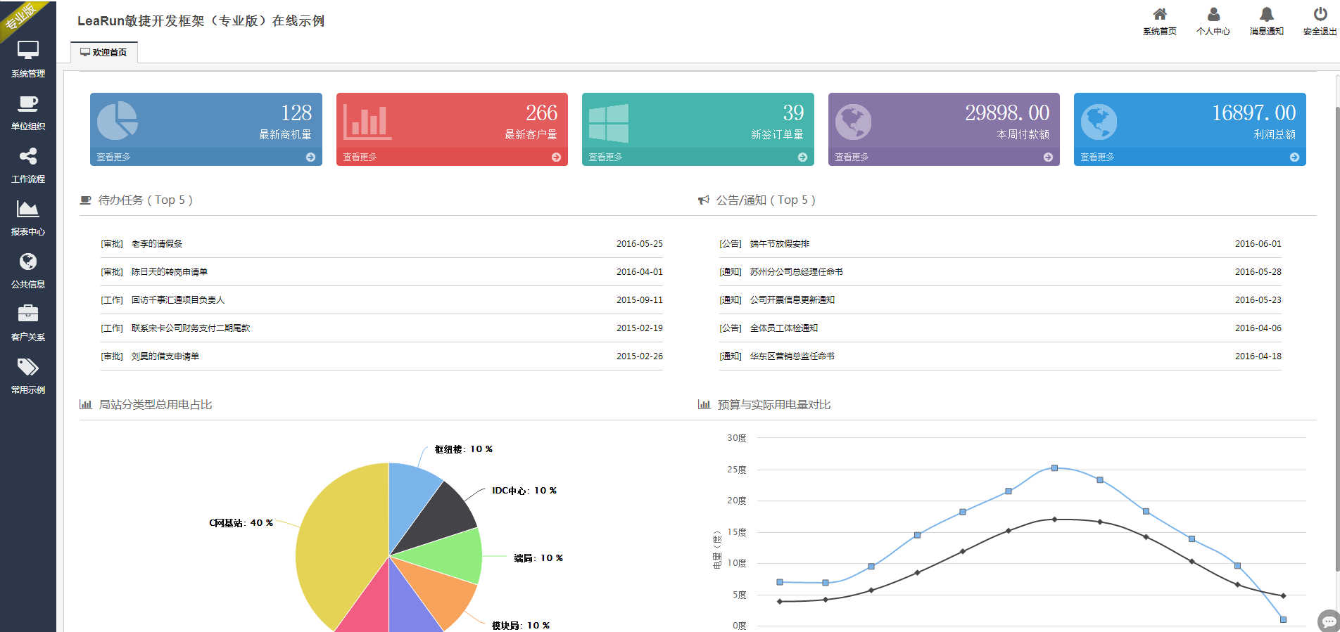This screenshot has width=1340, height=632.
Task: Click 查看更多 on 本周付款额 card
Action: point(852,157)
